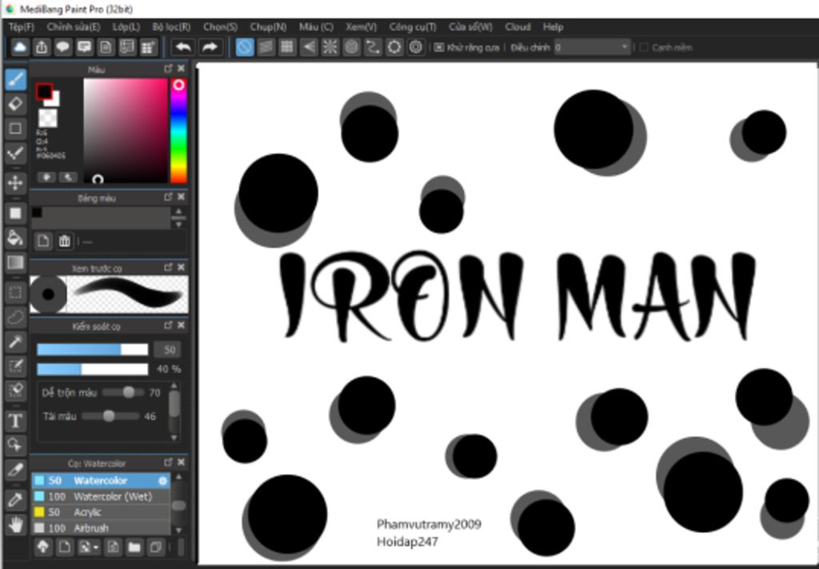The height and width of the screenshot is (569, 819).
Task: Click the Redo arrow
Action: 210,47
